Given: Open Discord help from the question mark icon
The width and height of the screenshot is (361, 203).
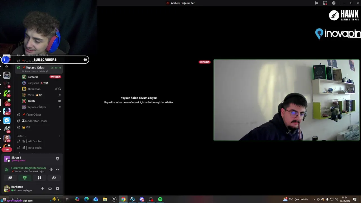Looking at the screenshot, I should (x=334, y=3).
